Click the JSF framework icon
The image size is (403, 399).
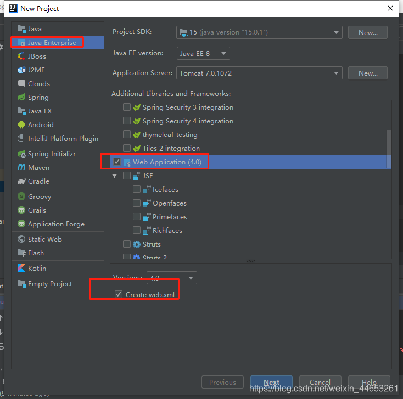pos(137,175)
